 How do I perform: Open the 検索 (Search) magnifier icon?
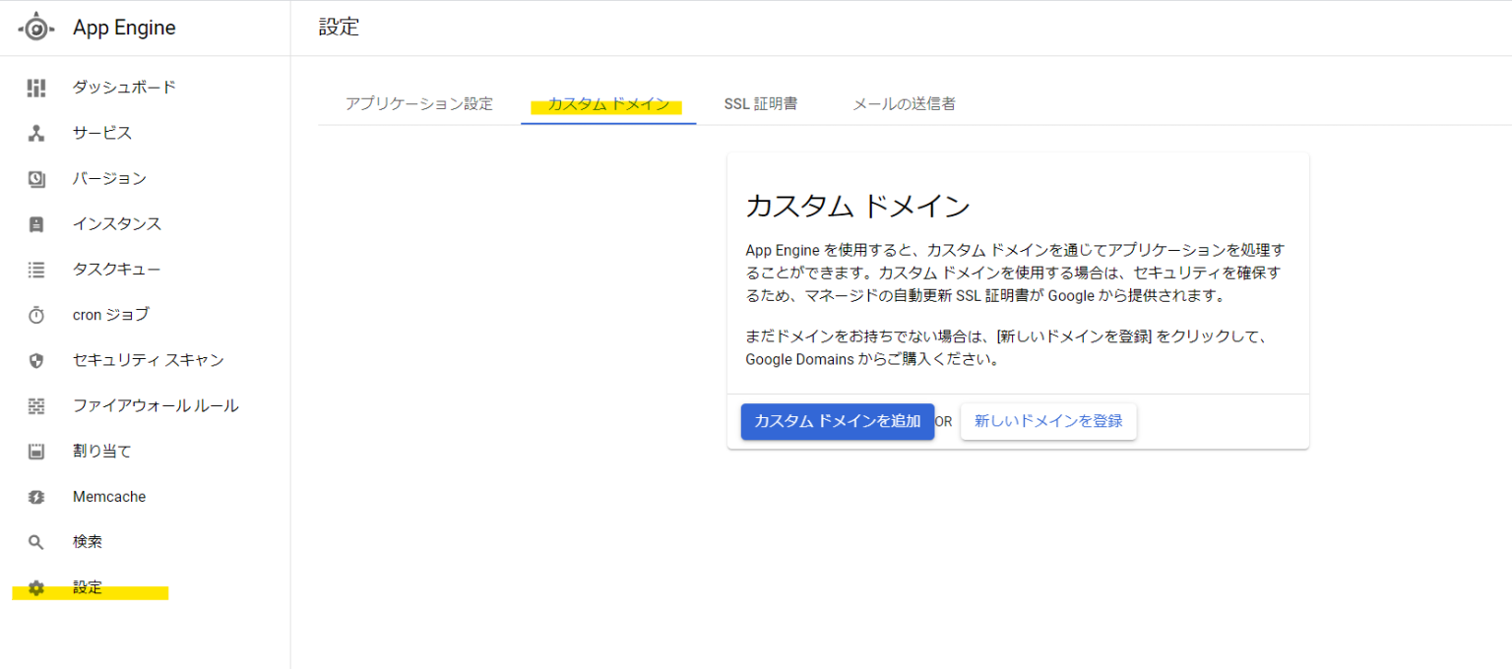[36, 541]
